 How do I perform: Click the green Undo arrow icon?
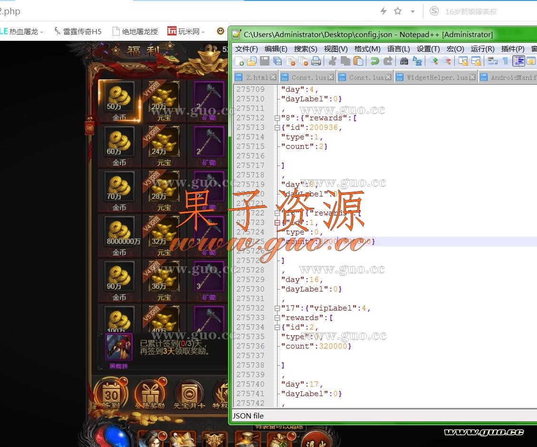(374, 61)
